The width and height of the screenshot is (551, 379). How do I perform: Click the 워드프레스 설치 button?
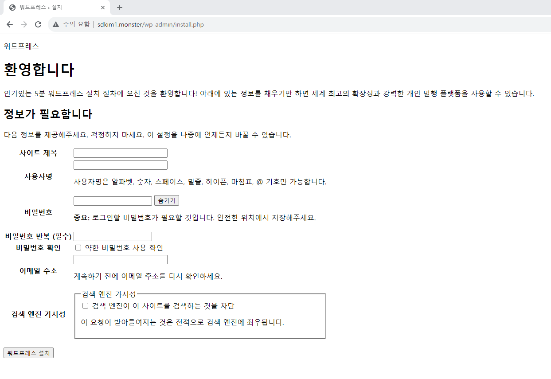(x=28, y=353)
